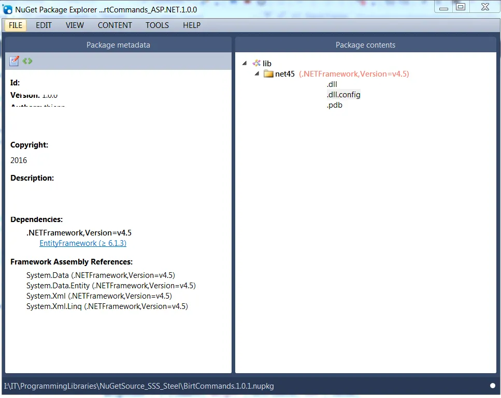Click the Description: label
The width and height of the screenshot is (501, 398).
tap(32, 178)
